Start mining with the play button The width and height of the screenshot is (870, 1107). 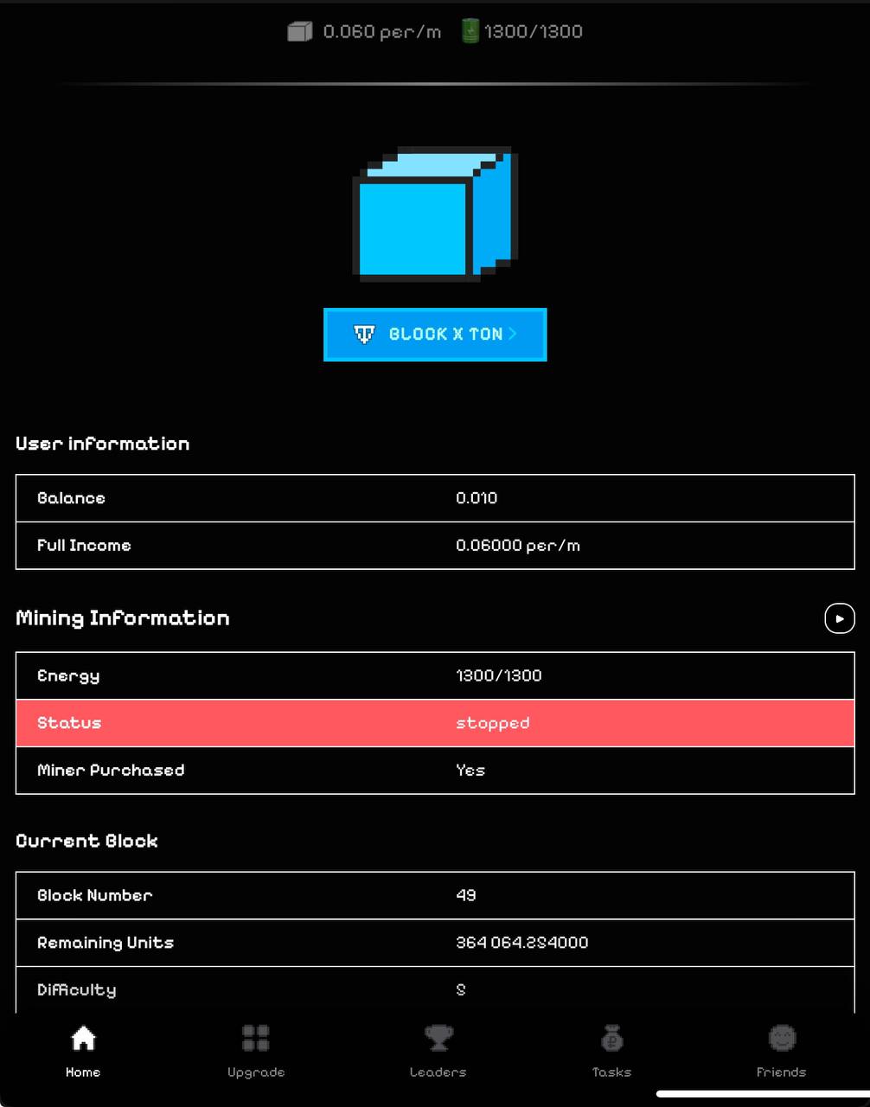click(839, 618)
